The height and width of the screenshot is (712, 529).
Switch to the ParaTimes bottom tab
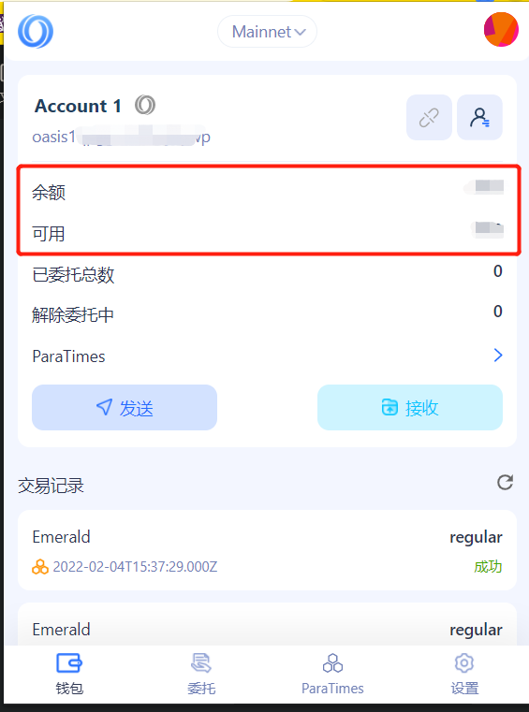332,674
